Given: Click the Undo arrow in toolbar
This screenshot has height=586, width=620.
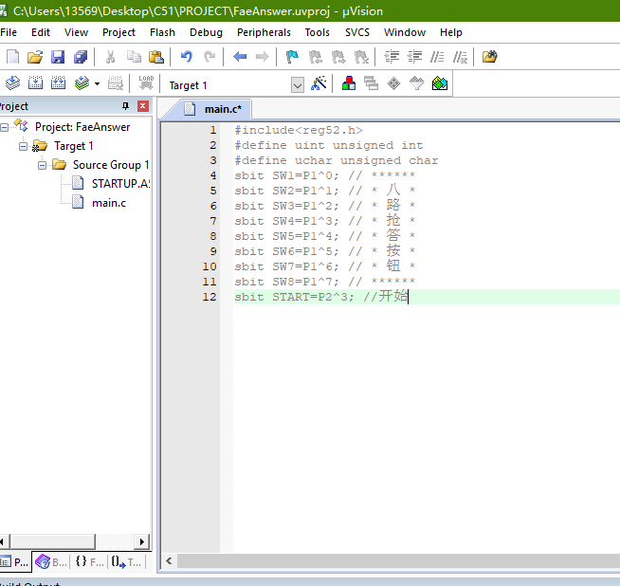Looking at the screenshot, I should click(x=187, y=57).
